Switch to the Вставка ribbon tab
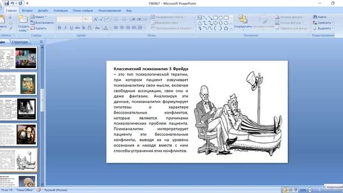The width and height of the screenshot is (343, 193). (x=27, y=10)
